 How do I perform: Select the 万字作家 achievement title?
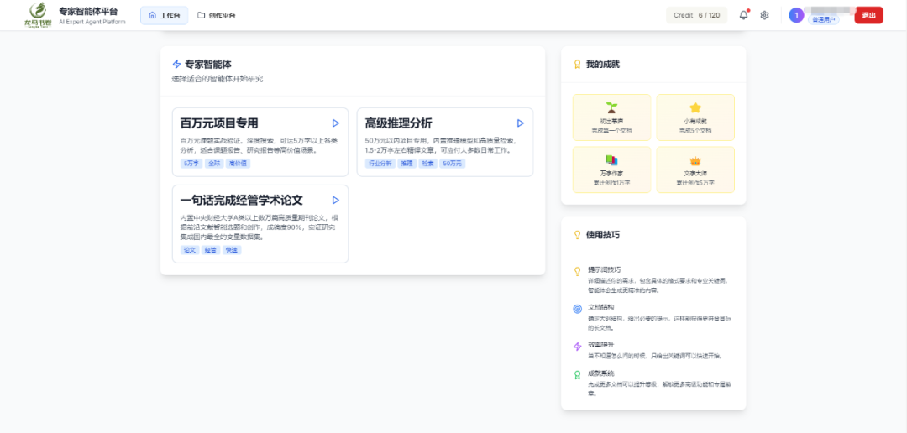coord(611,174)
